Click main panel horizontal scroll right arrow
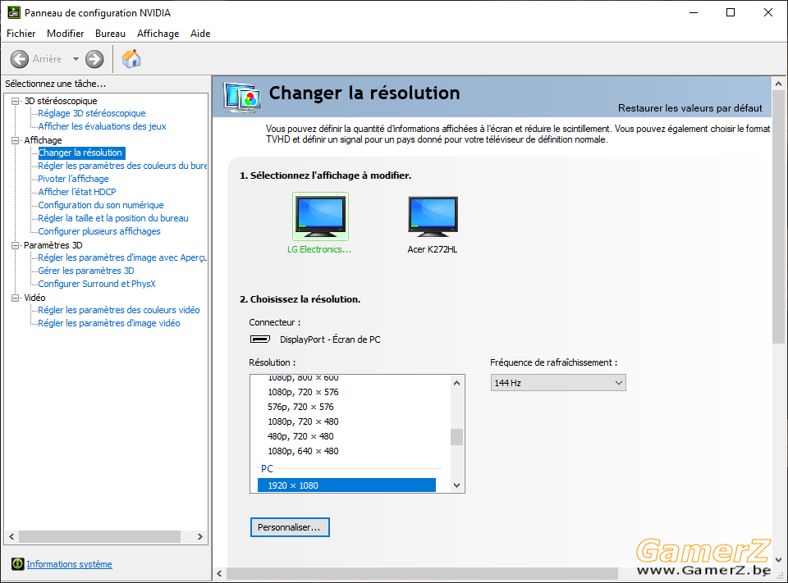 [x=765, y=573]
